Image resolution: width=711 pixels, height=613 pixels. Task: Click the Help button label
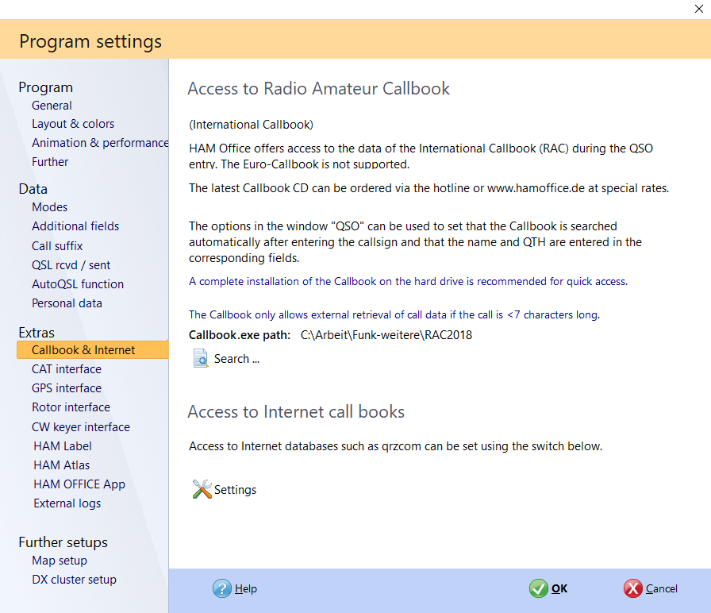246,589
